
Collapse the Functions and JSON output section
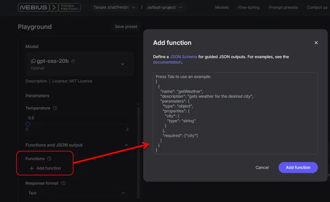click(126, 145)
